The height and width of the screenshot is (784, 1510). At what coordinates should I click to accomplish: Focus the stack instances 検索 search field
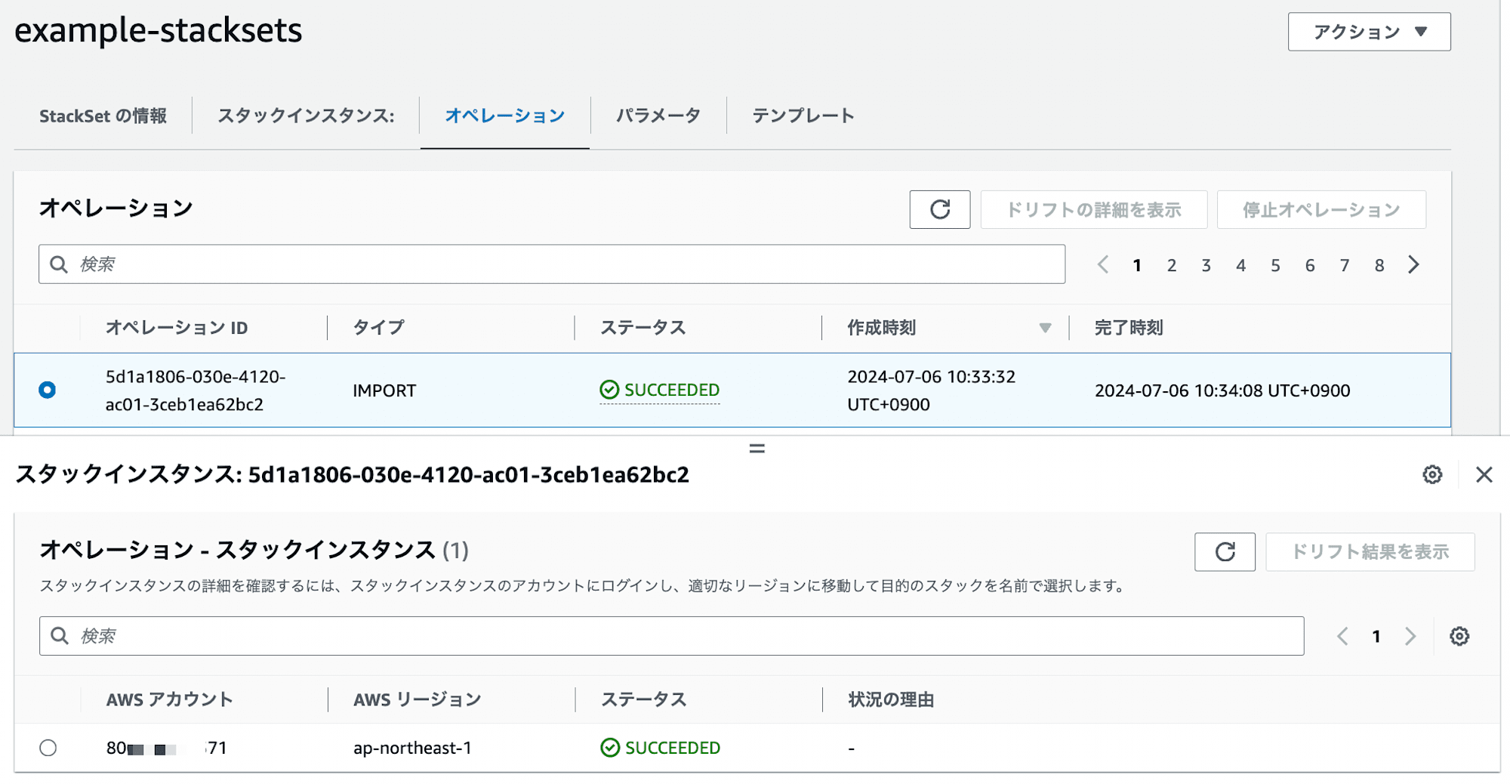[x=671, y=636]
